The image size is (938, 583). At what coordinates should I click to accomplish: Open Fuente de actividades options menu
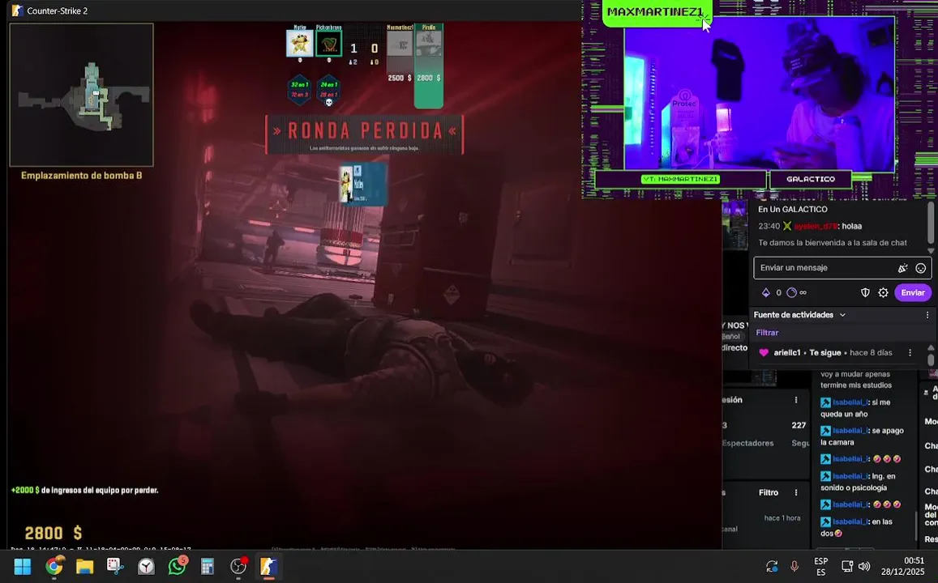tap(927, 315)
